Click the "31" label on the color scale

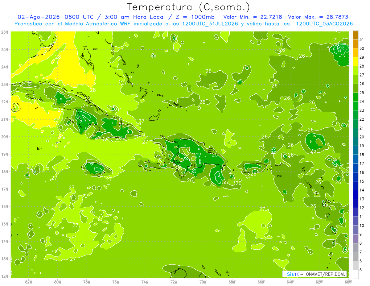point(362,39)
